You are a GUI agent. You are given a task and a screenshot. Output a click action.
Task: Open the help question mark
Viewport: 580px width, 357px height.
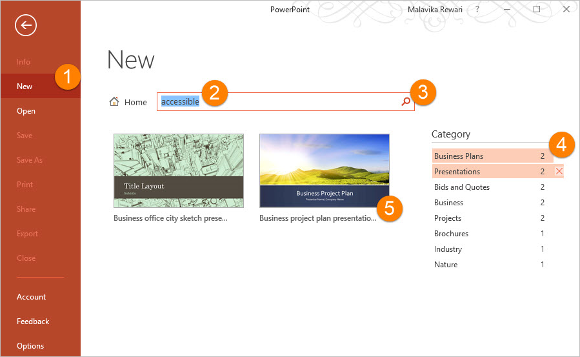pyautogui.click(x=477, y=9)
